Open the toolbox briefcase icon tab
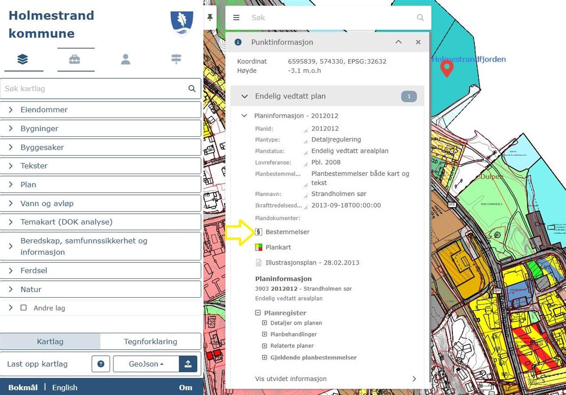566x395 pixels. pos(75,59)
